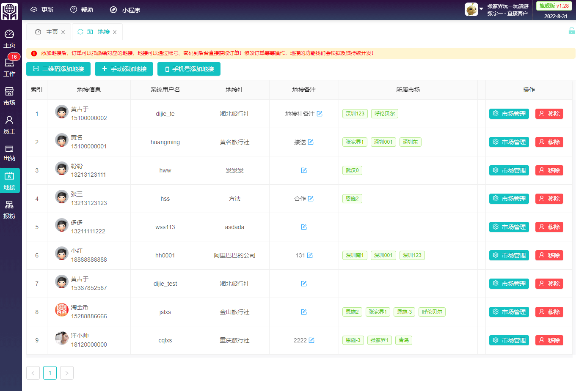Click 二维码添加地接 button

[58, 69]
